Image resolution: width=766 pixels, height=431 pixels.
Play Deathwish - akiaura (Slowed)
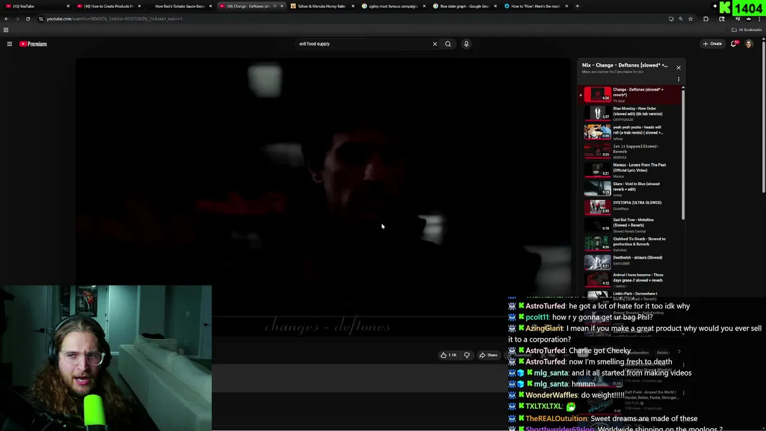click(630, 262)
